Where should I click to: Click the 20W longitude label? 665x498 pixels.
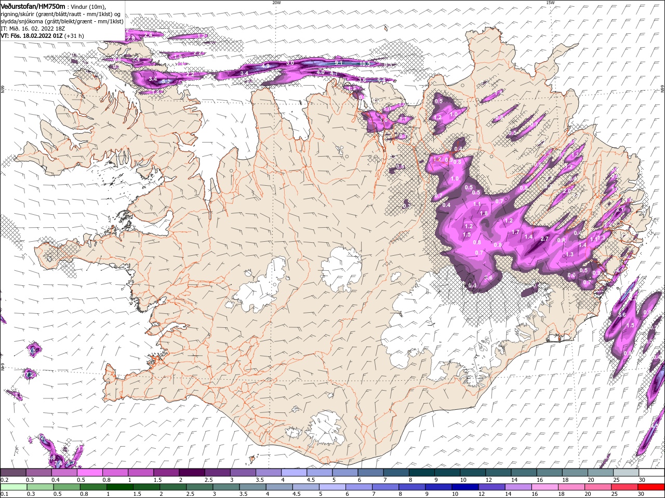coord(276,3)
